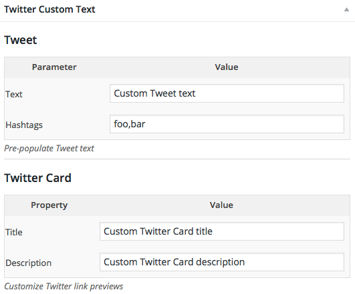Click the Pre-populate Tweet text caption
This screenshot has width=355, height=294.
(x=49, y=149)
